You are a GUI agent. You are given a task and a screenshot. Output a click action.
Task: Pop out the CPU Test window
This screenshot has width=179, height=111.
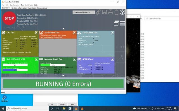pos(36,33)
